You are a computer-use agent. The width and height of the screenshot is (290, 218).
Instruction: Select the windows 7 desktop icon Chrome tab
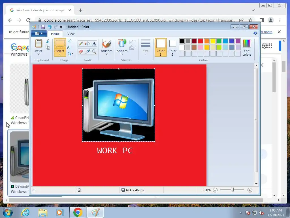[x=40, y=10]
